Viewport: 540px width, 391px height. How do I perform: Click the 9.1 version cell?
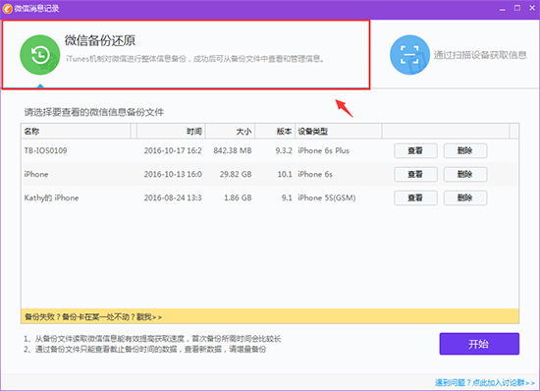(287, 197)
